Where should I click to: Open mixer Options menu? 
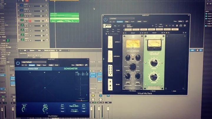point(33,51)
